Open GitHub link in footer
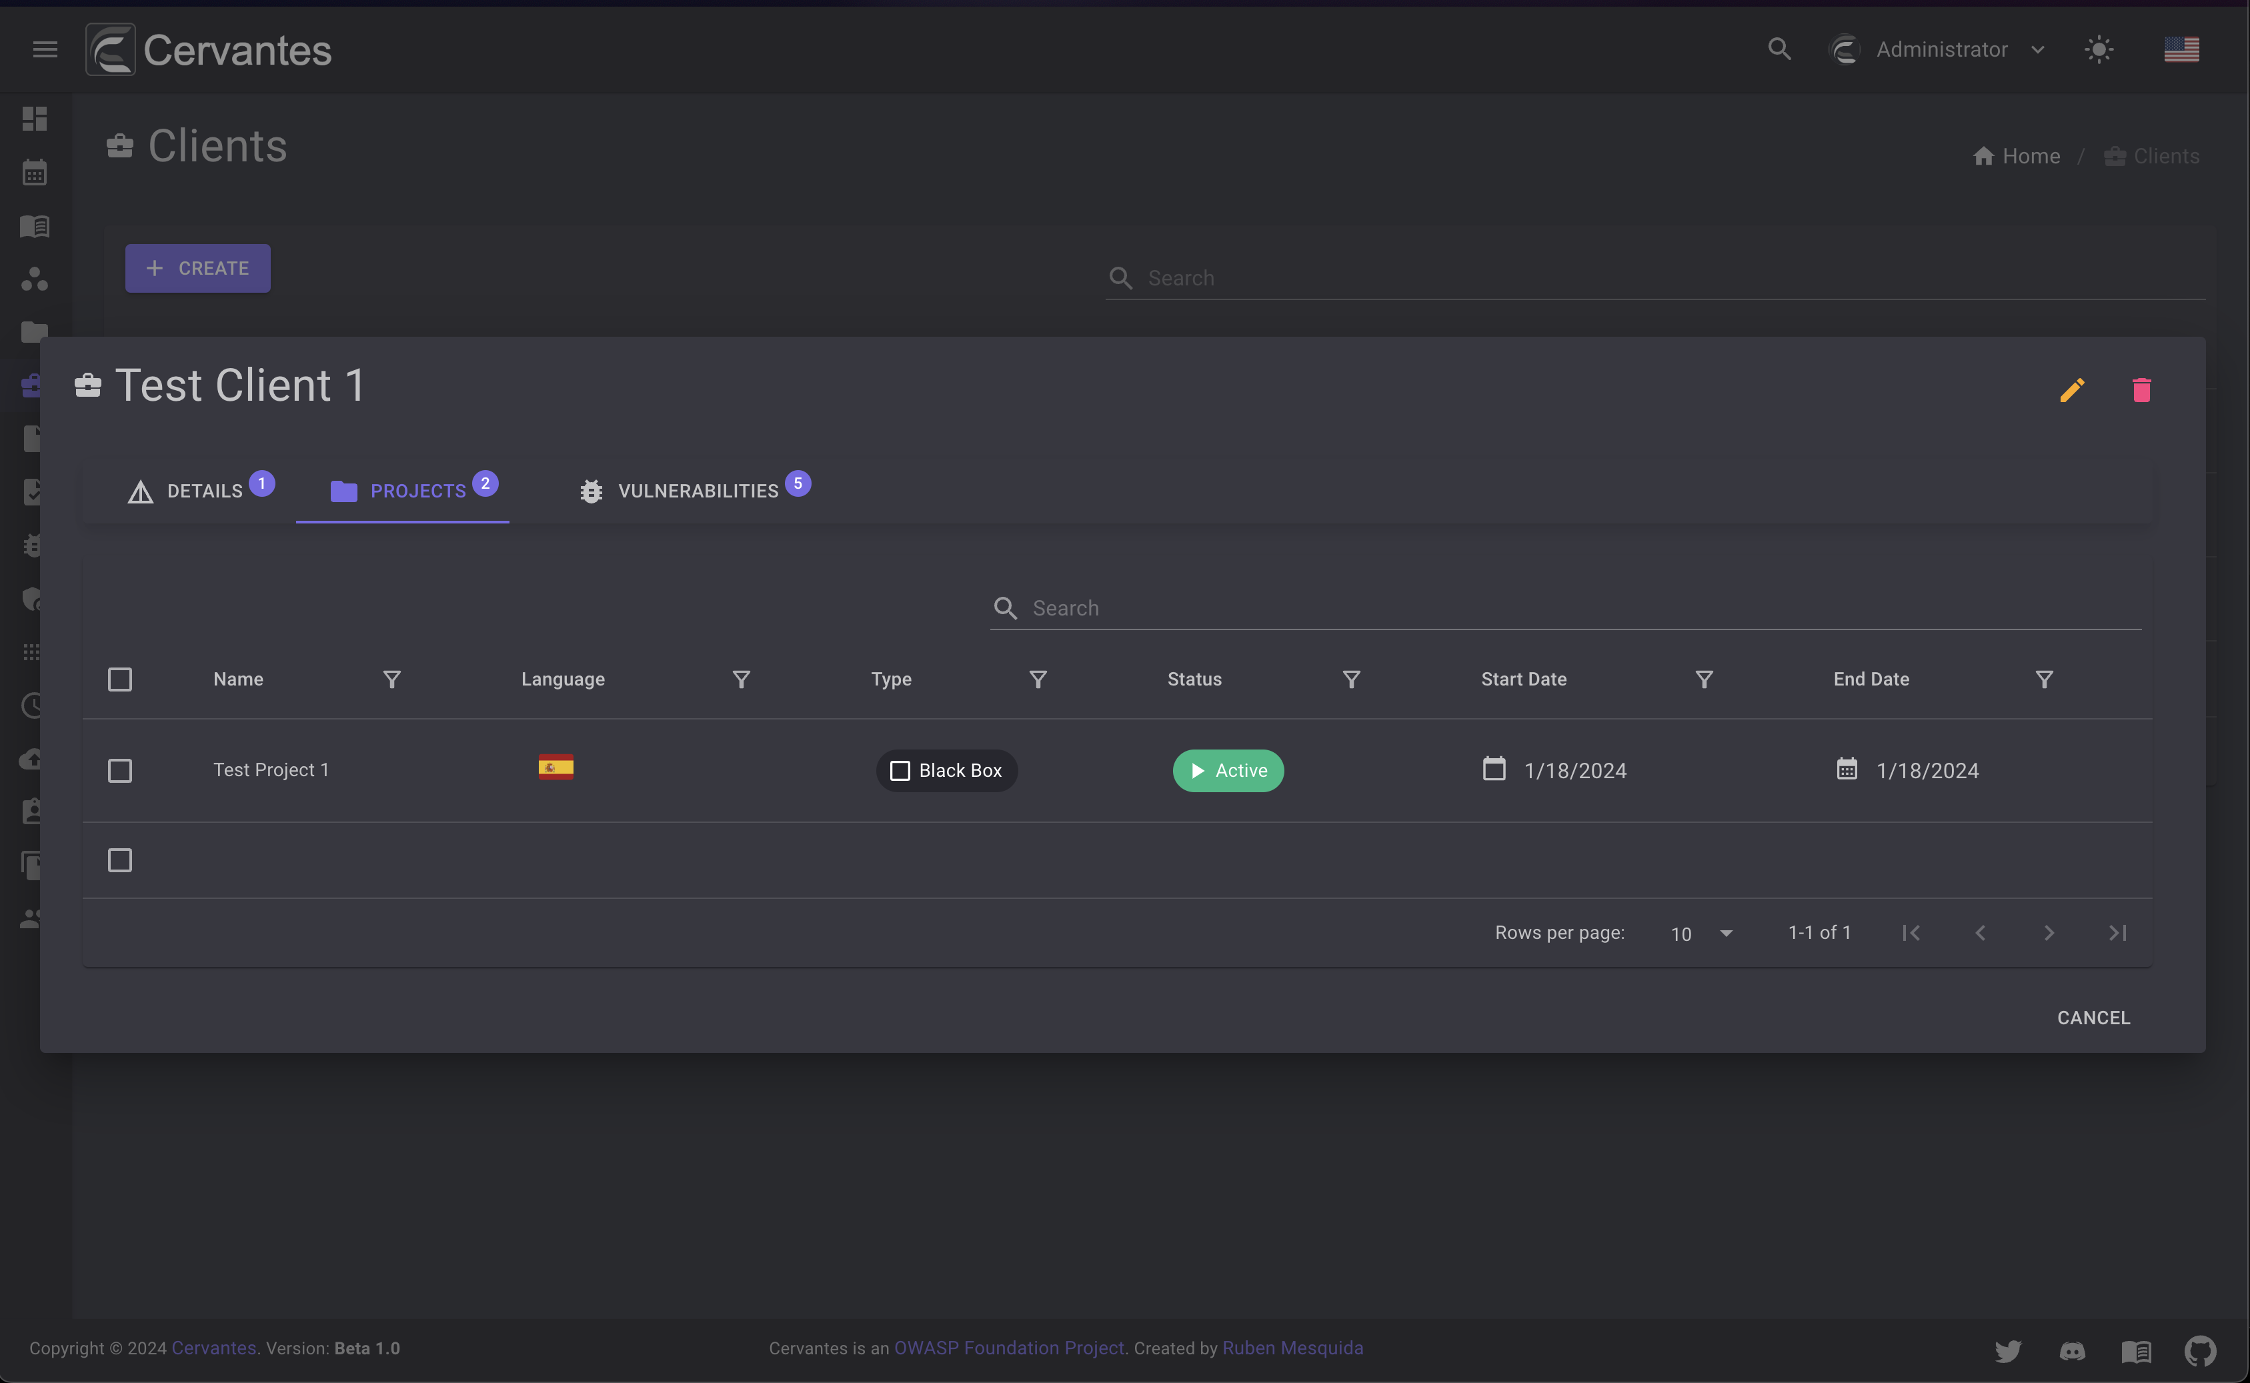The height and width of the screenshot is (1383, 2250). point(2200,1351)
